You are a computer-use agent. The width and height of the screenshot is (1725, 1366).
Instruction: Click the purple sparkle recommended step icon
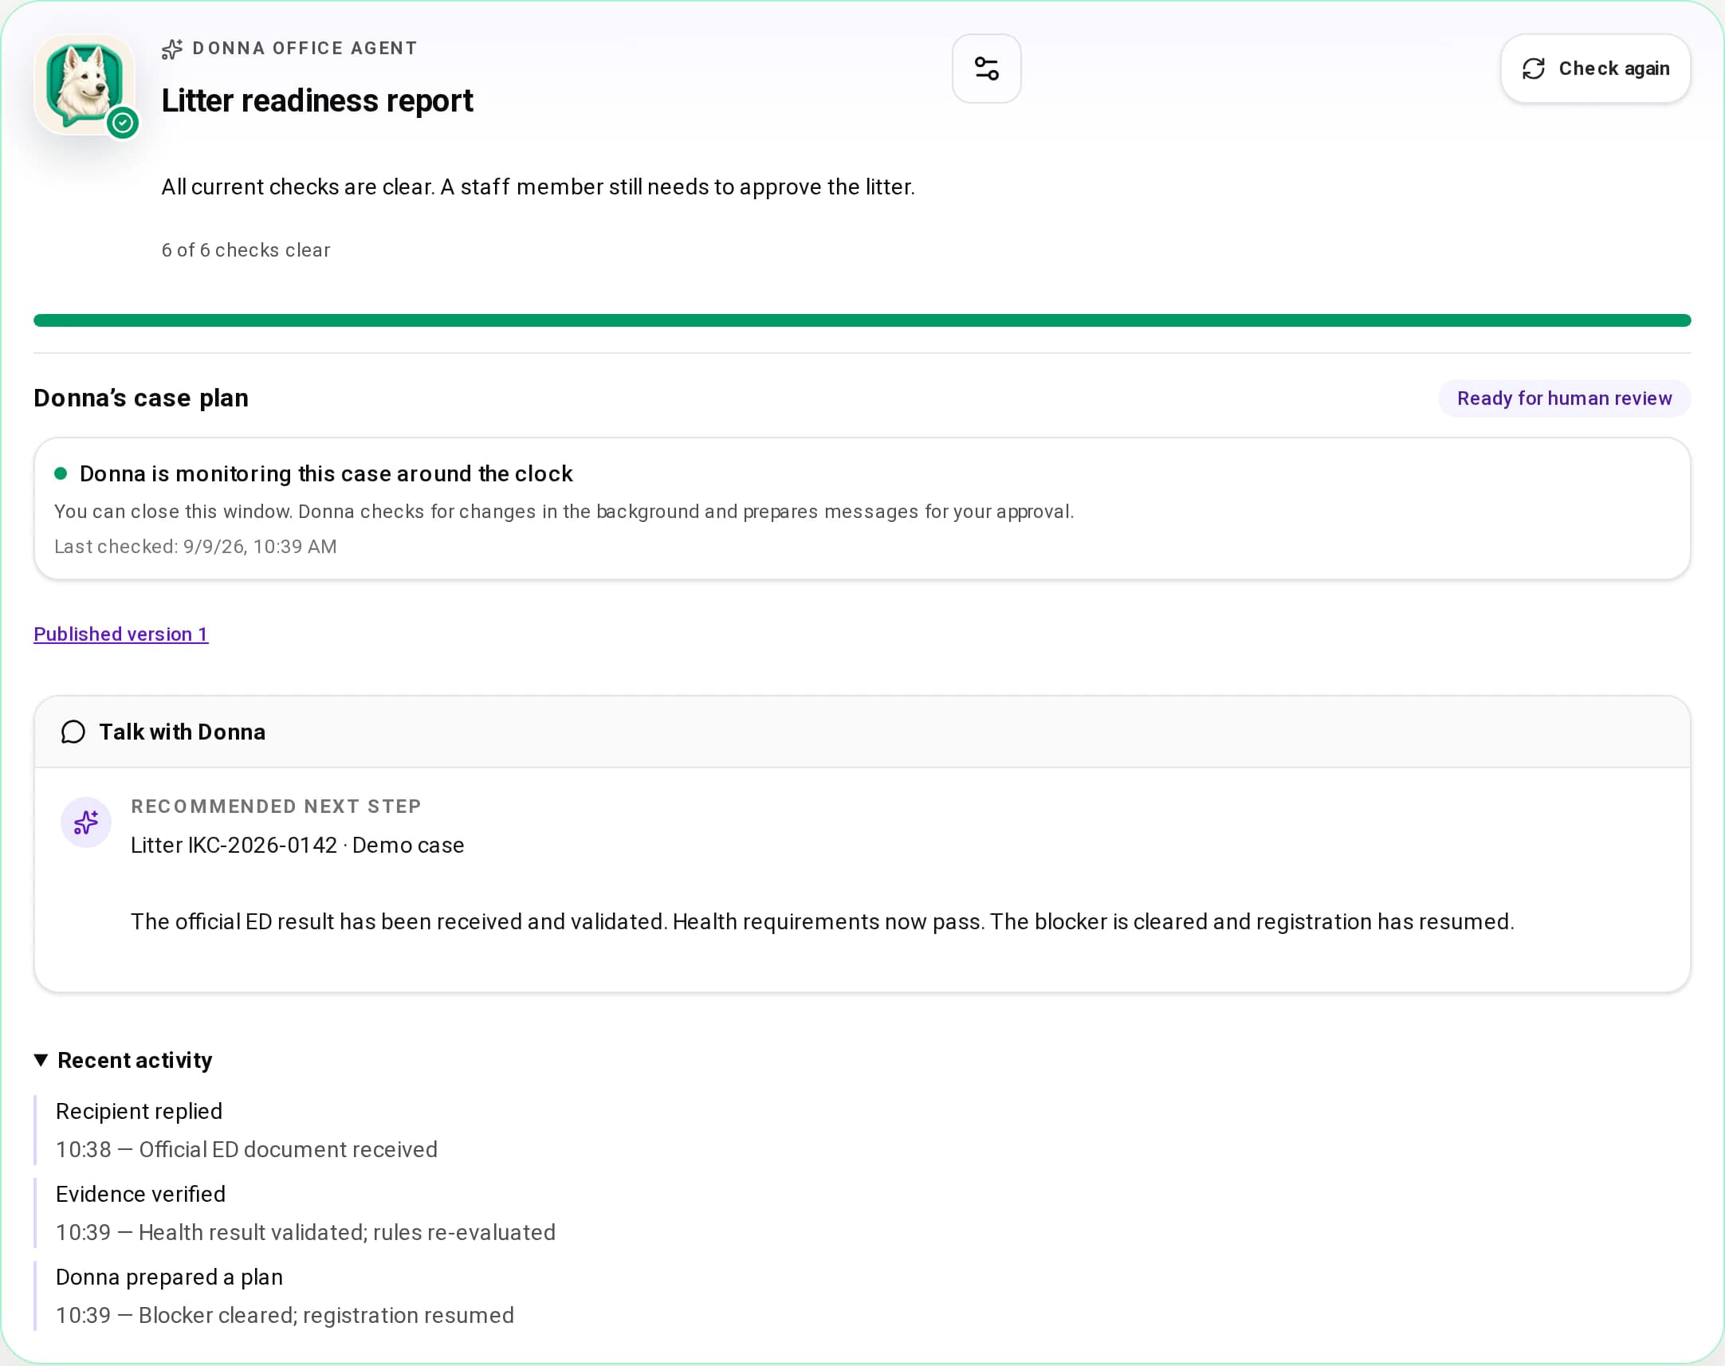(86, 822)
